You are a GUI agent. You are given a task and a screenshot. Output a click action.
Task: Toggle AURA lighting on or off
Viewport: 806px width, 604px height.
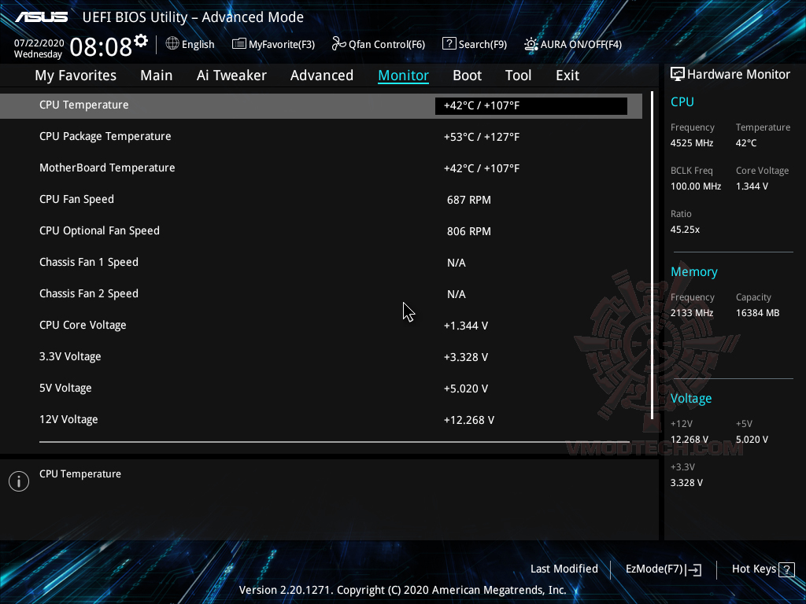[x=572, y=44]
